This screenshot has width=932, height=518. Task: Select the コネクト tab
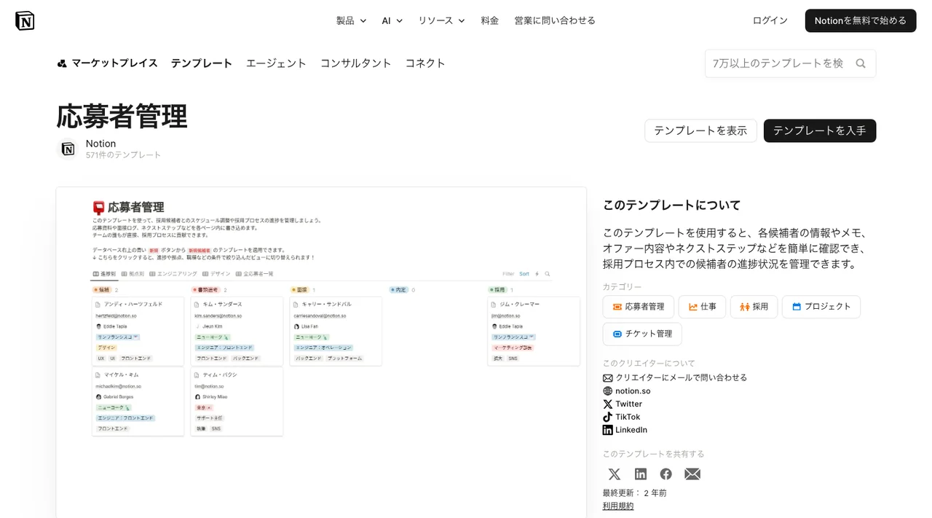click(x=425, y=63)
